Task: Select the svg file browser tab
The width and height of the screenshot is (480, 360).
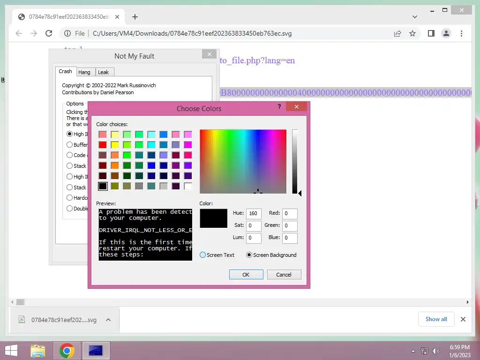Action: click(x=68, y=17)
